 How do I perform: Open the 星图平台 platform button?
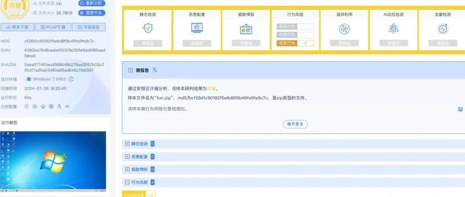tap(92, 13)
